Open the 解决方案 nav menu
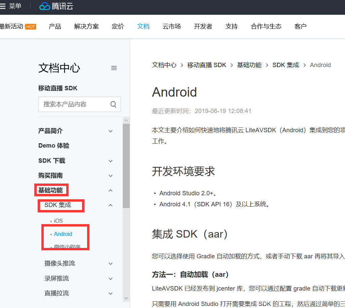Image resolution: width=345 pixels, height=308 pixels. [86, 27]
